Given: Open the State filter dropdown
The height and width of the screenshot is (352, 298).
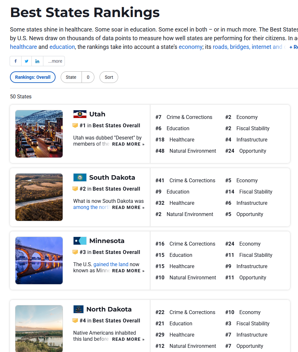Looking at the screenshot, I should [x=77, y=77].
